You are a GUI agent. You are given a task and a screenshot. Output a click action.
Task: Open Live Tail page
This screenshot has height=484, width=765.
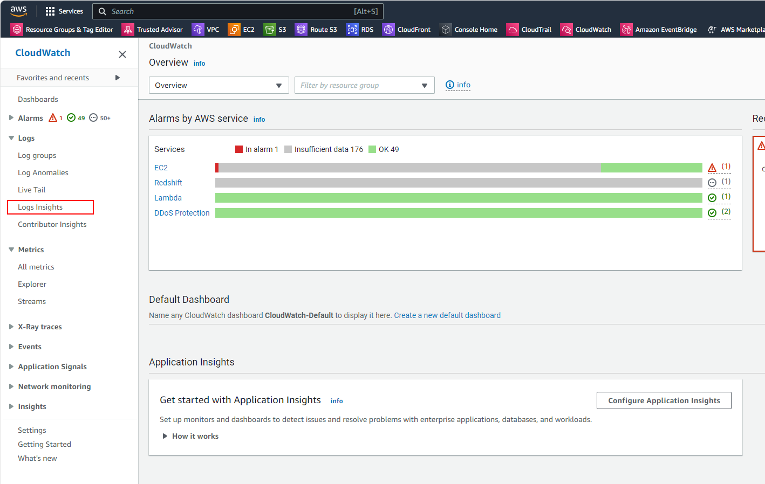(32, 190)
